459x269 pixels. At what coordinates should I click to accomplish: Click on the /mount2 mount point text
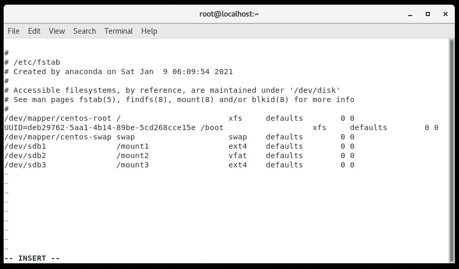pos(132,155)
